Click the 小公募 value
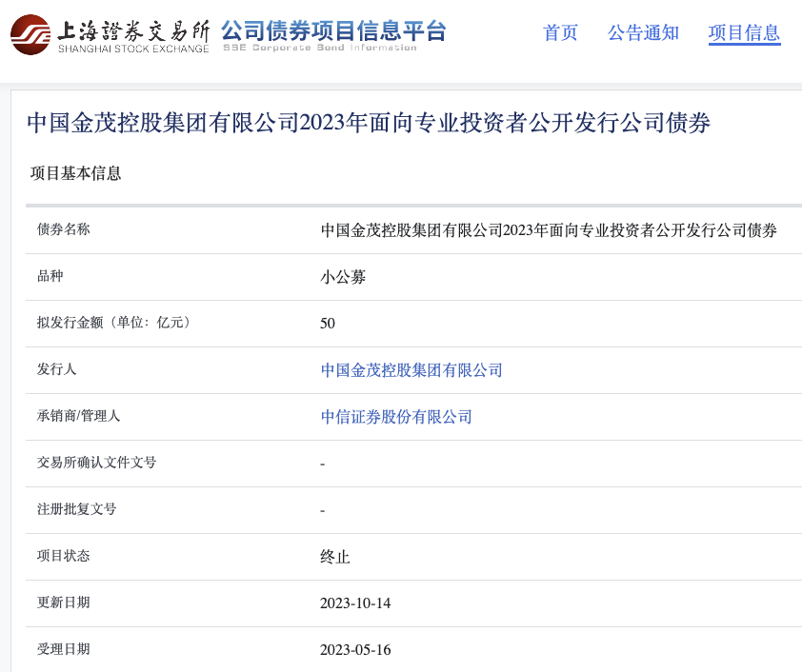Screen dimensions: 802x672 point(343,277)
